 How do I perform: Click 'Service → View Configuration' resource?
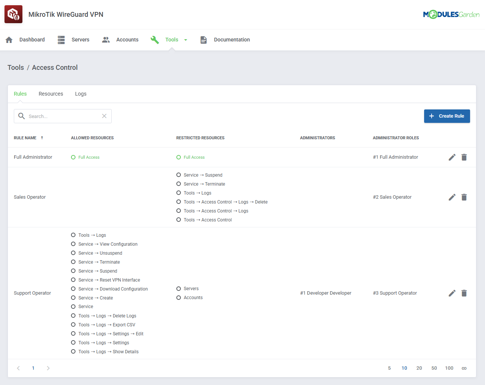click(x=108, y=244)
